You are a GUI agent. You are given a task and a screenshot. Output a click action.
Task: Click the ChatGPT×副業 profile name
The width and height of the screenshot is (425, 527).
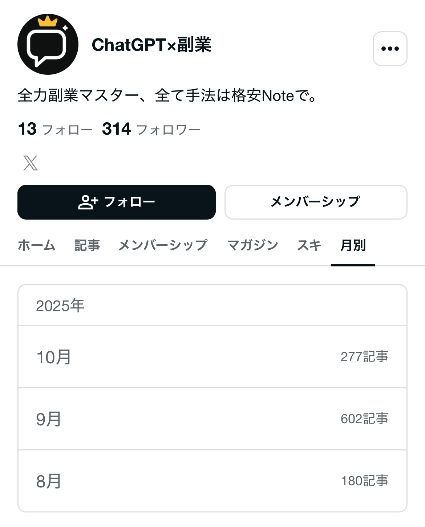pos(151,45)
